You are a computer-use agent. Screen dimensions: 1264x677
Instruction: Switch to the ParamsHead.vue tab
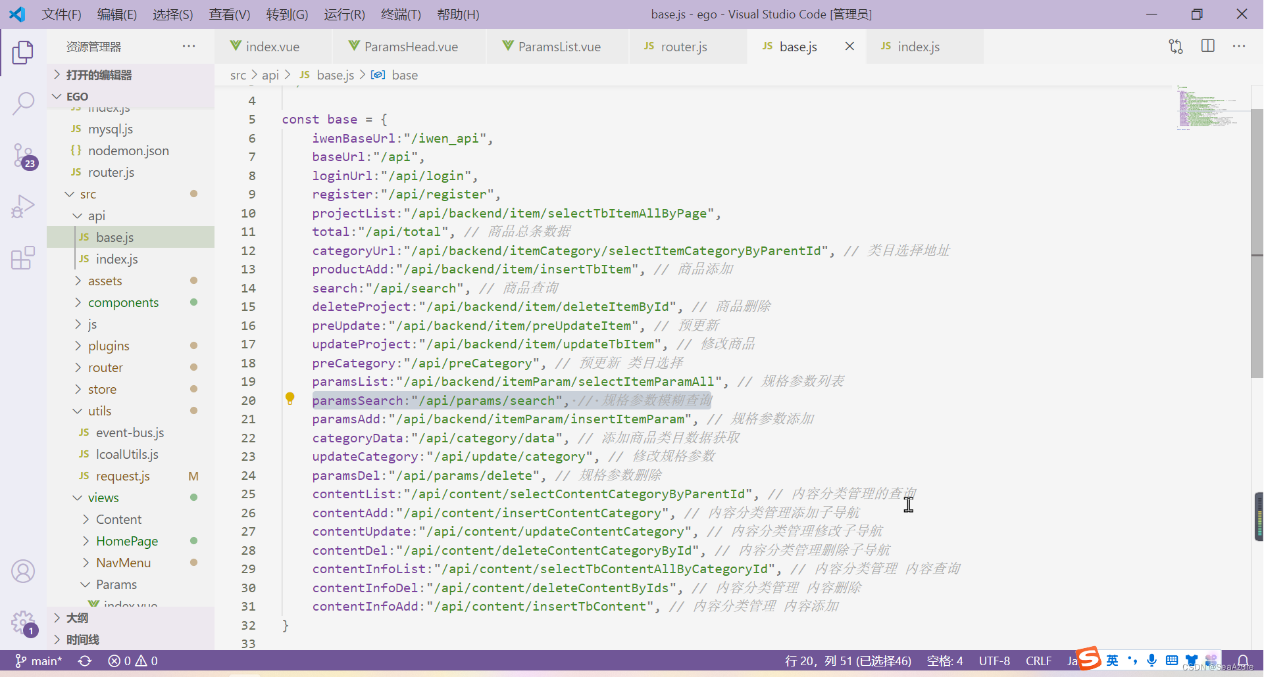409,46
